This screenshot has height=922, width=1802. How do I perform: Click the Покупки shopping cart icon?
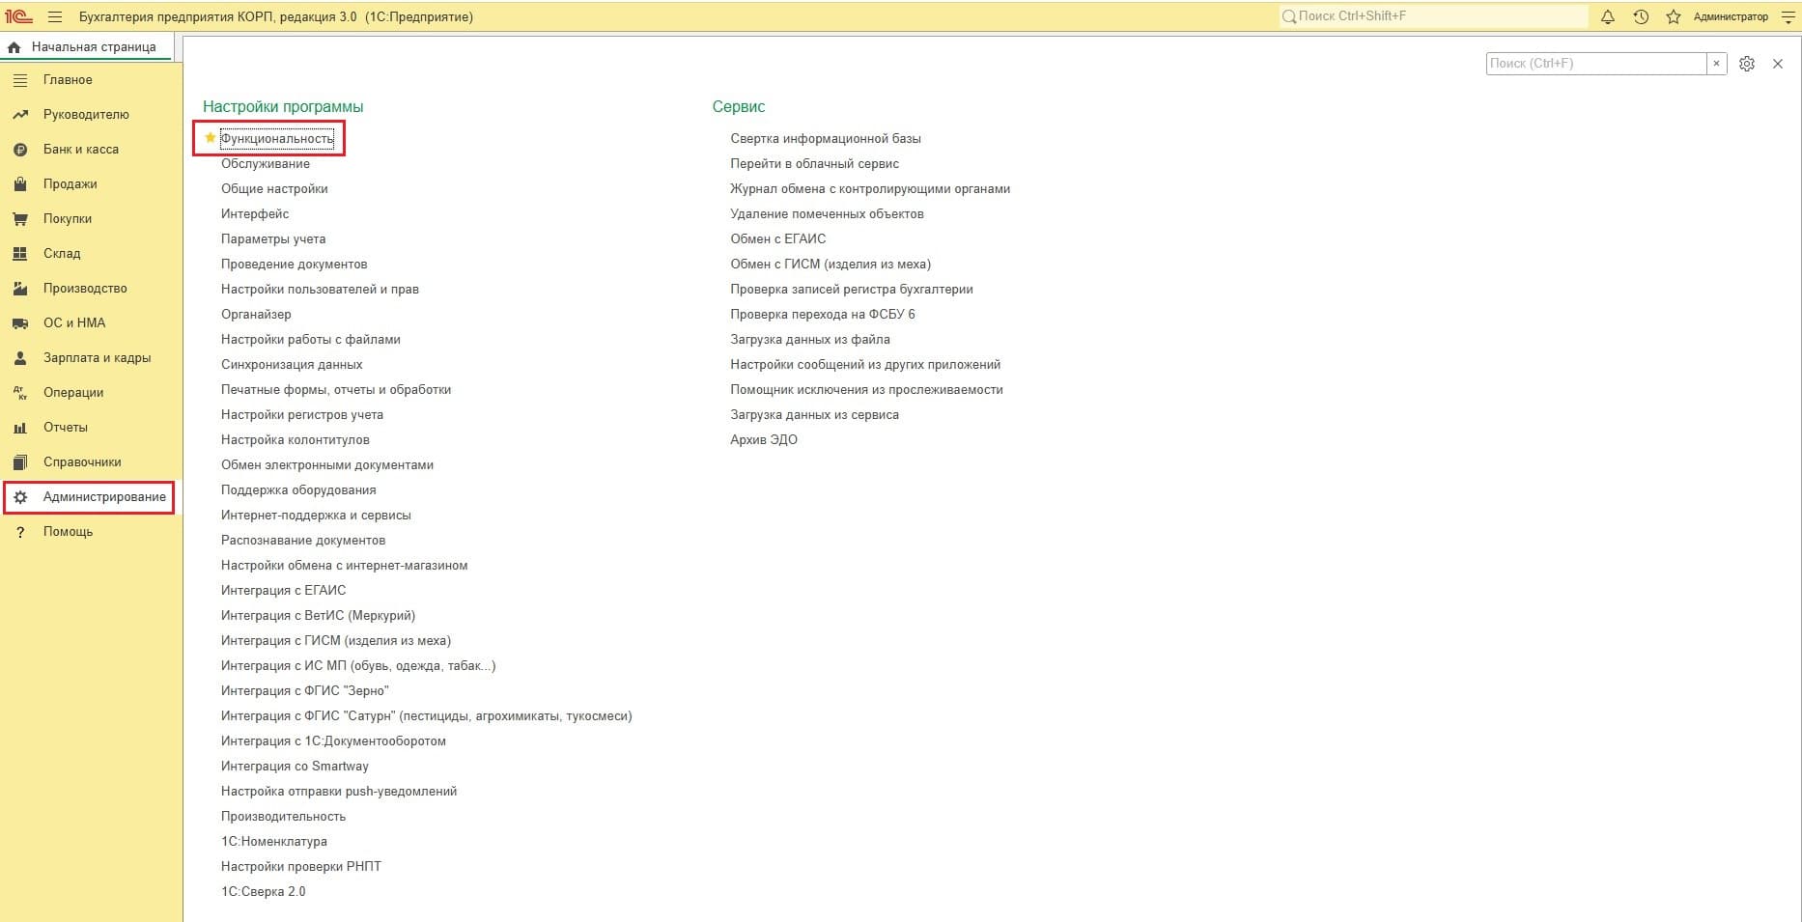pyautogui.click(x=20, y=219)
